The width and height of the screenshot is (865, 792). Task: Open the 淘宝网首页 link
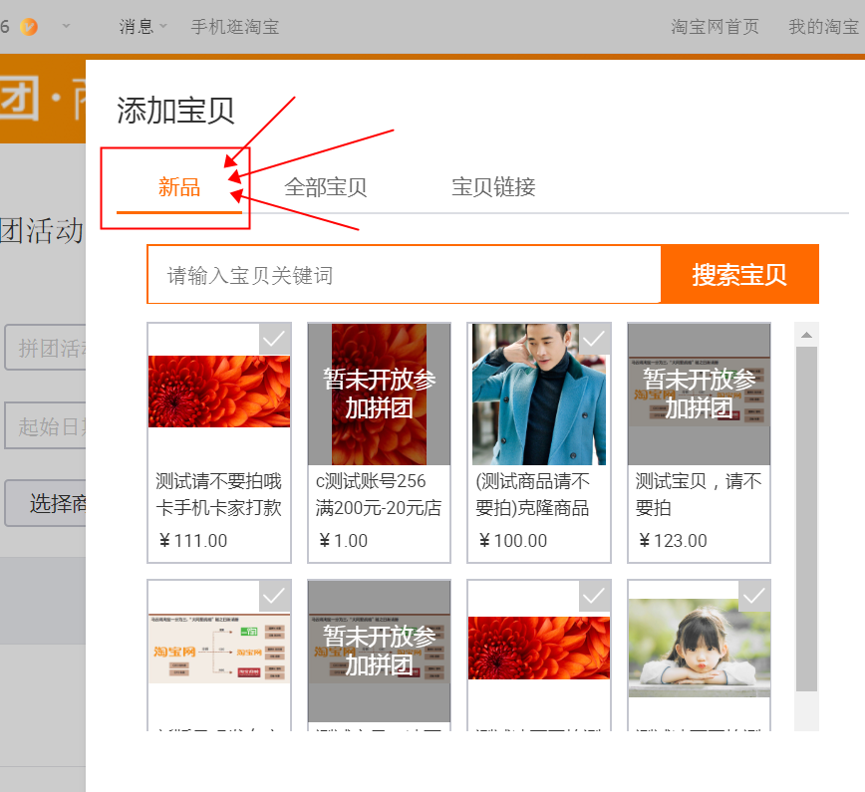pos(715,27)
